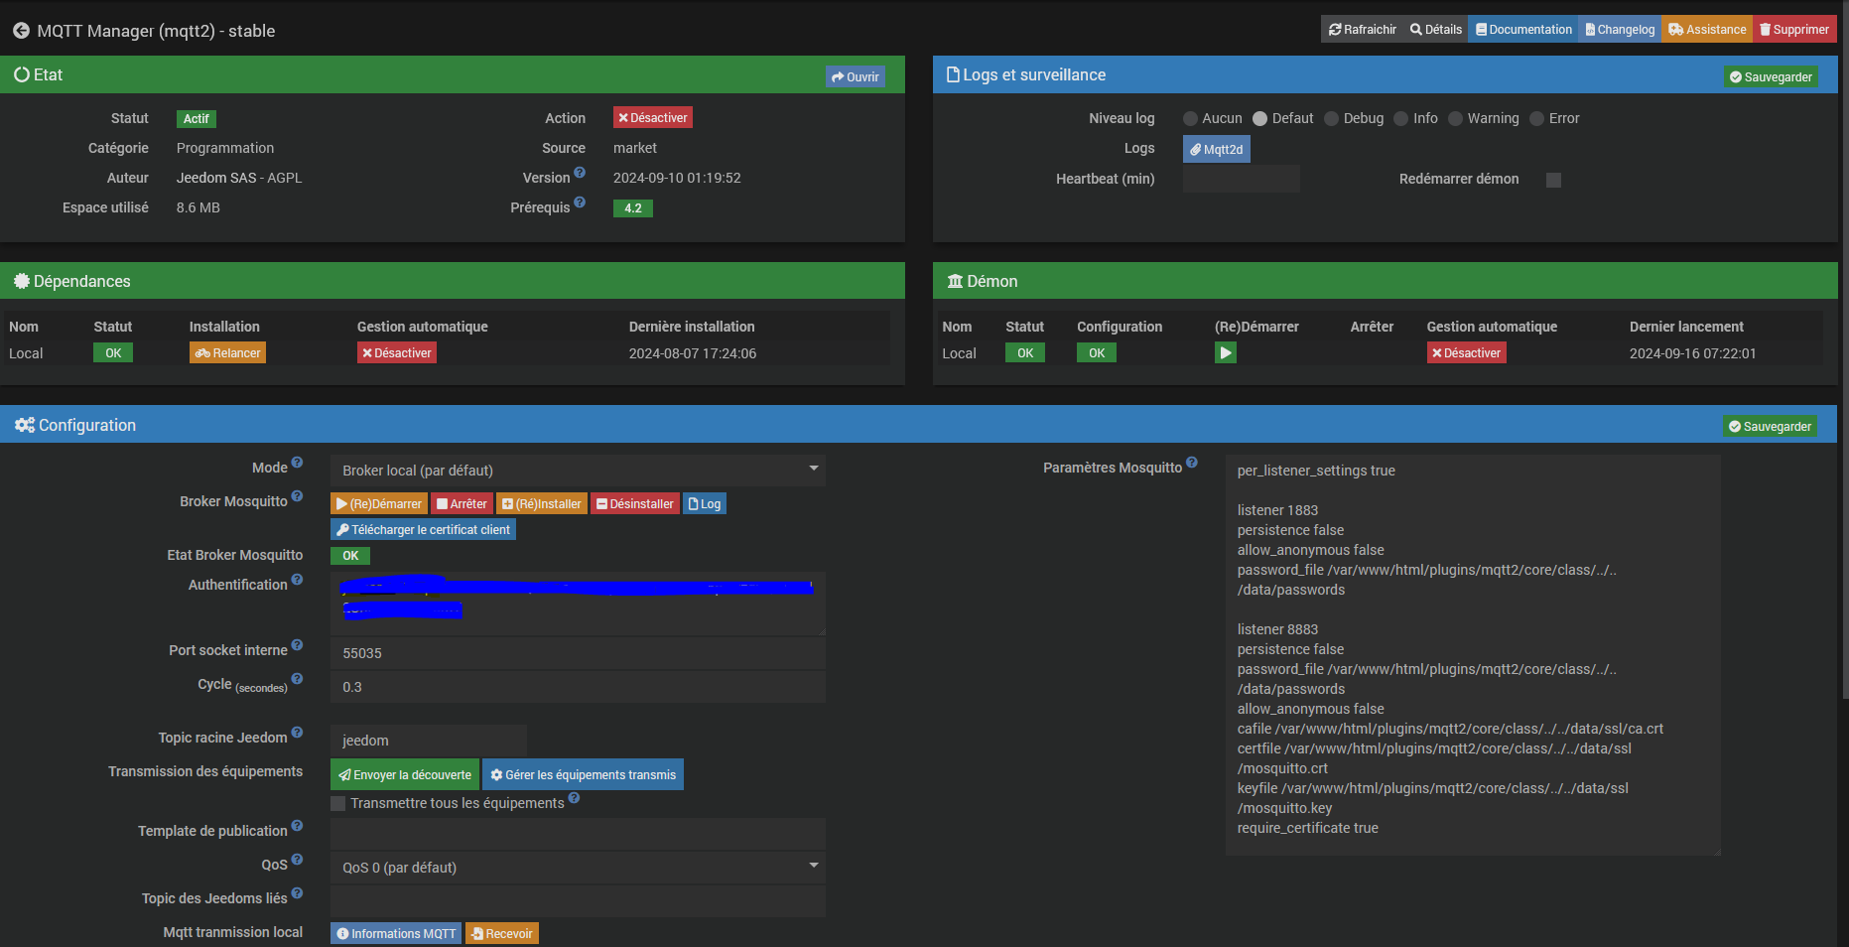
Task: Select the Debug log level
Action: [x=1331, y=119]
